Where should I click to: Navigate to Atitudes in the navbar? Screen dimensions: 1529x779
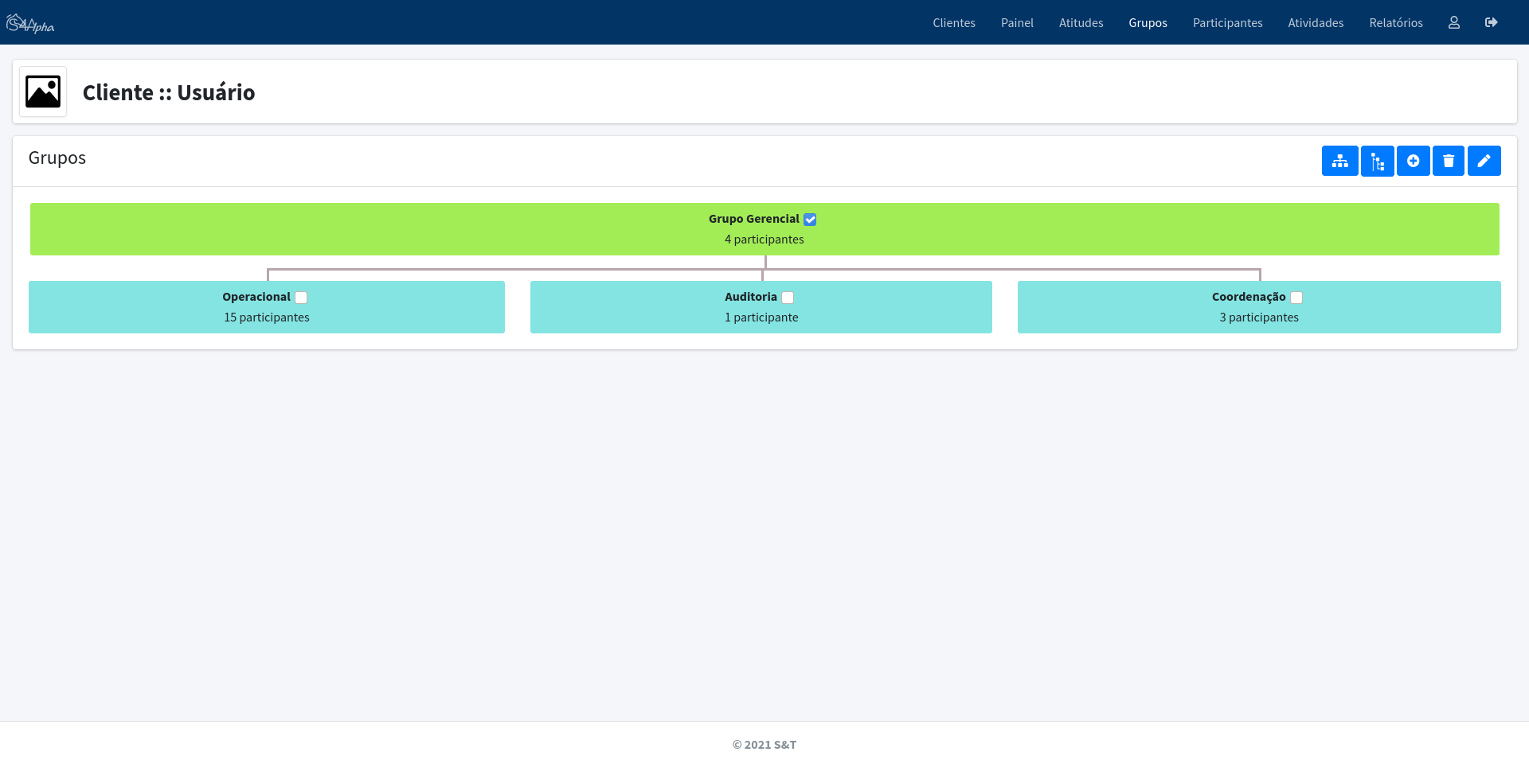click(x=1081, y=23)
